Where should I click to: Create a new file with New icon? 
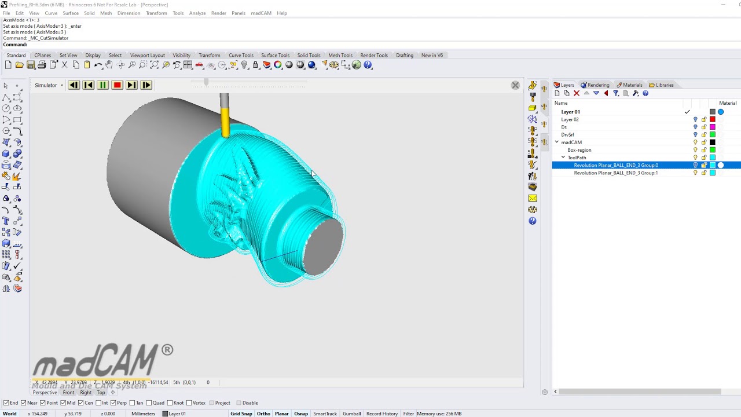8,65
